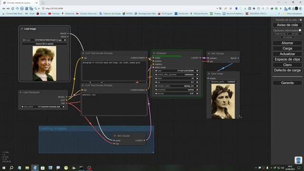Select previous image in Load Image node
304x171 pixels.
point(24,40)
